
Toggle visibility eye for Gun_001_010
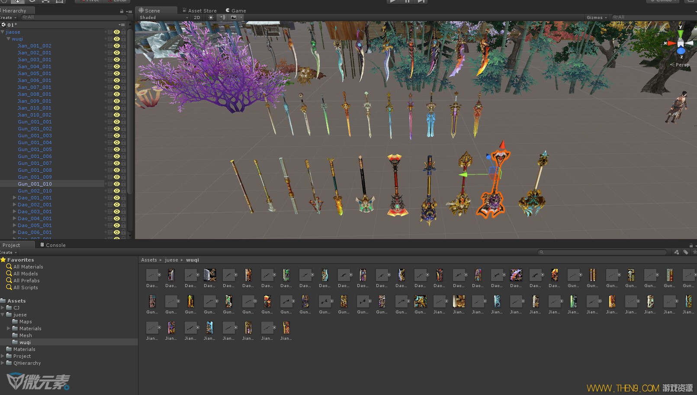117,184
